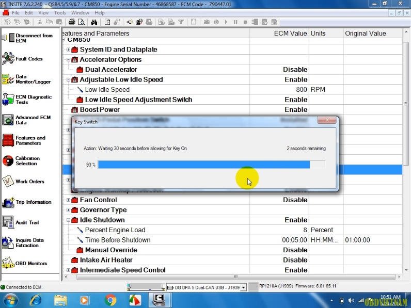
Task: Click the horizontal scrollbar thumb
Action: click(235, 277)
